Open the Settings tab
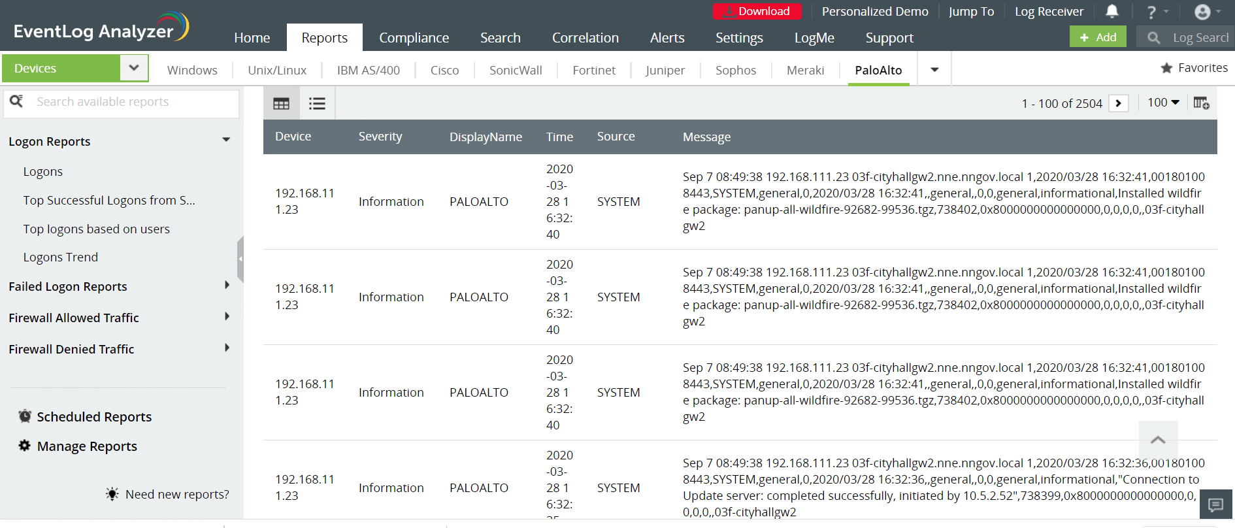 739,38
